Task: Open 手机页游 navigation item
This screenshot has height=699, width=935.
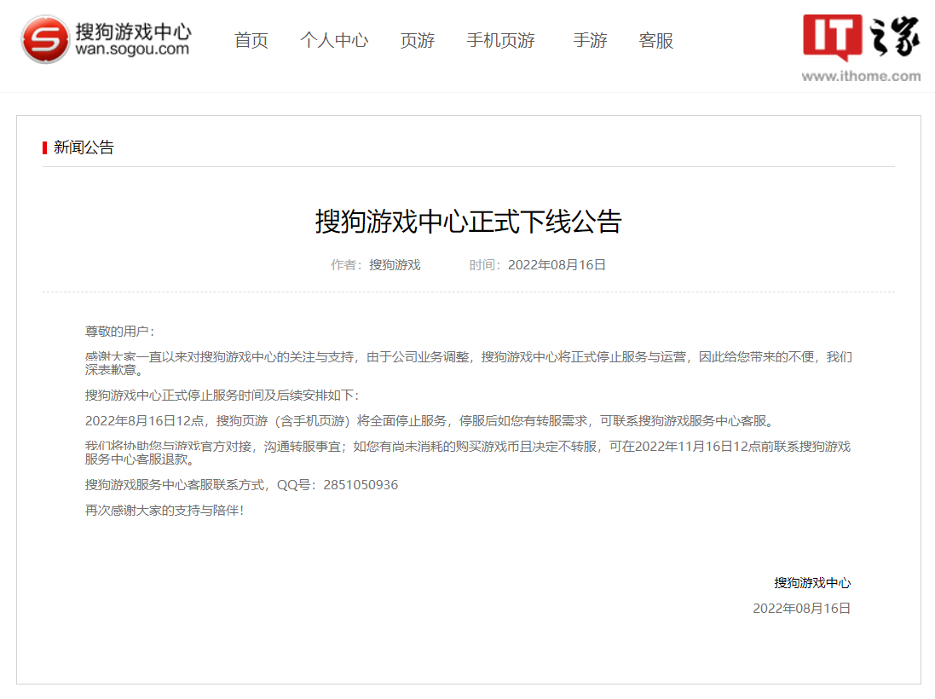Action: coord(501,41)
